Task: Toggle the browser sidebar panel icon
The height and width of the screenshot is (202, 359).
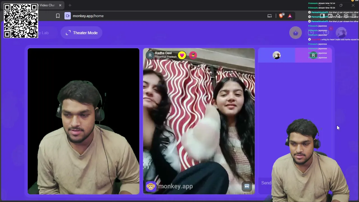Action: 322,16
